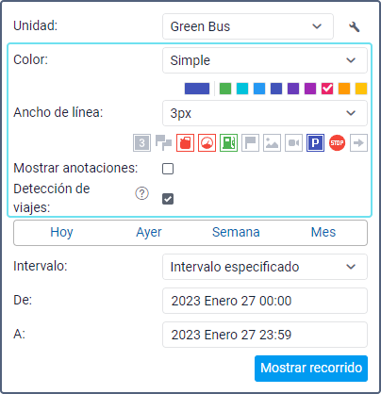Enable the Mostrar anotaciones checkbox
This screenshot has height=394, width=381.
168,169
